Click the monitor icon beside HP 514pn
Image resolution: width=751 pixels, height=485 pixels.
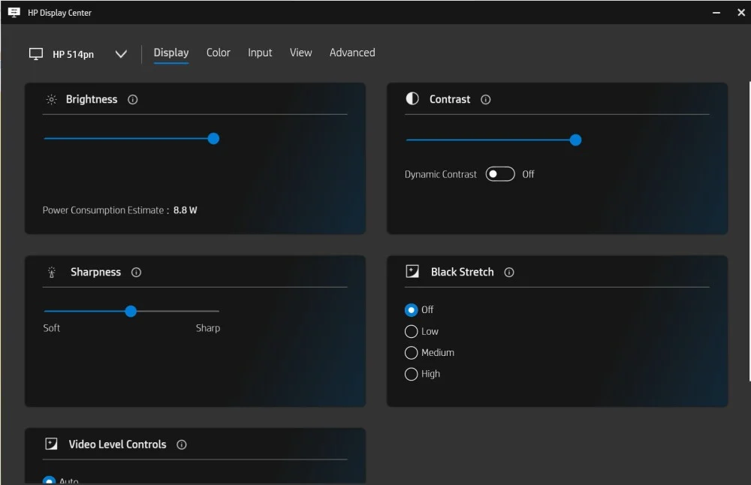[x=36, y=54]
